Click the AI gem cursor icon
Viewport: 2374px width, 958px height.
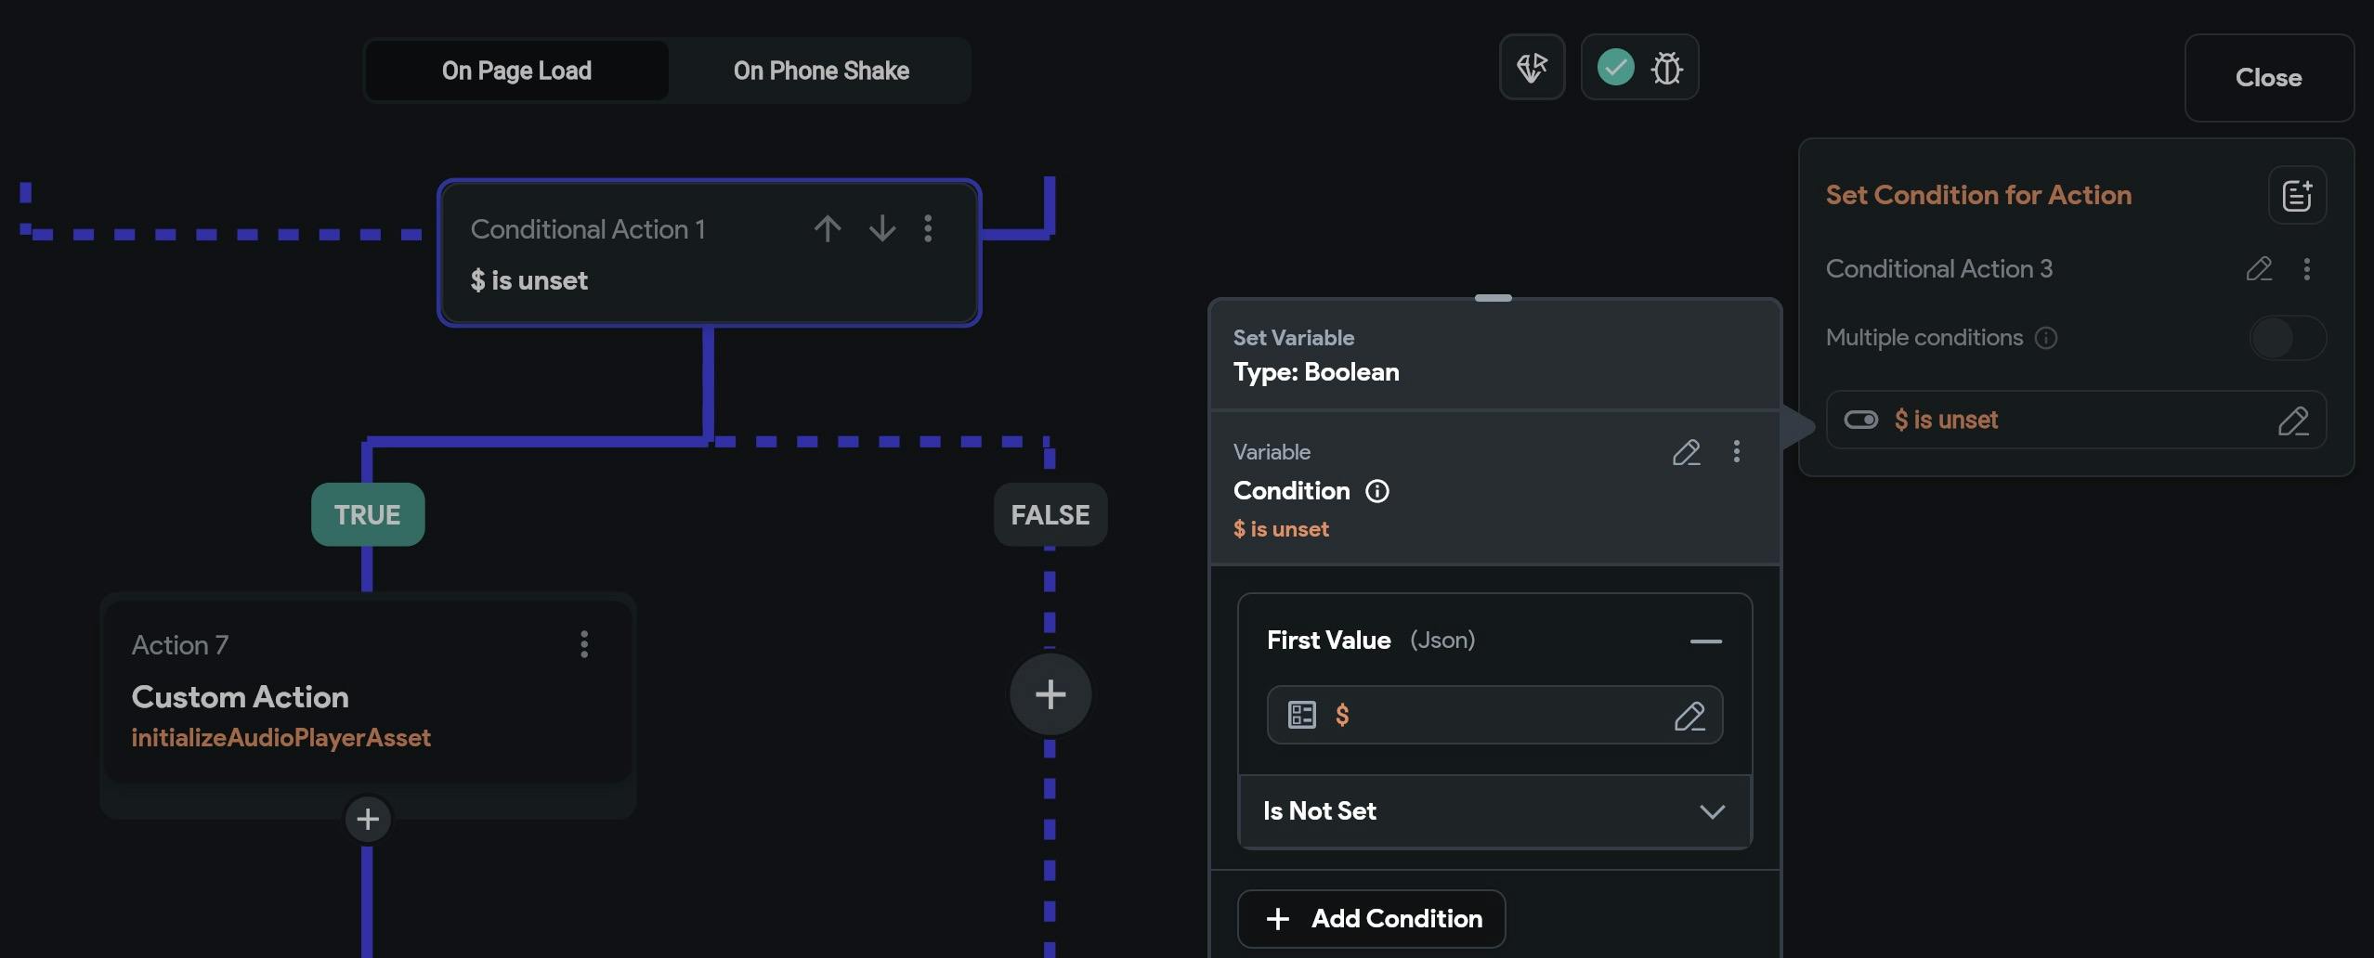point(1532,68)
